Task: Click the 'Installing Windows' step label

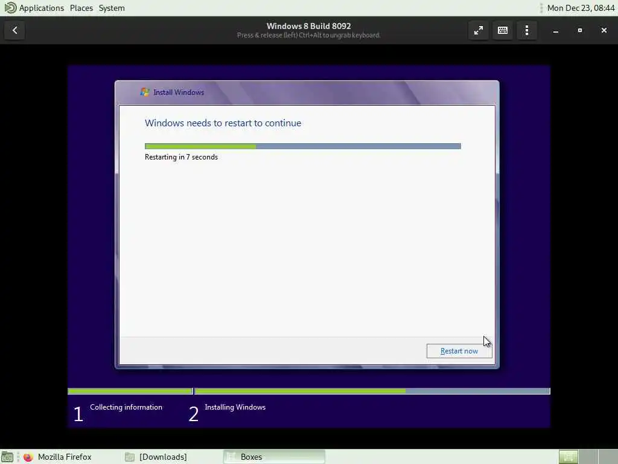Action: point(235,407)
